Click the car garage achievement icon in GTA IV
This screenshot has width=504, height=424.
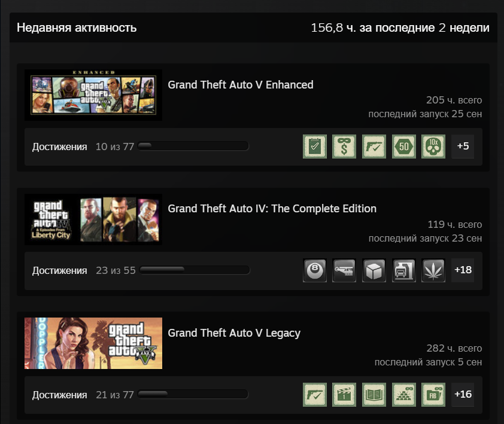(404, 270)
